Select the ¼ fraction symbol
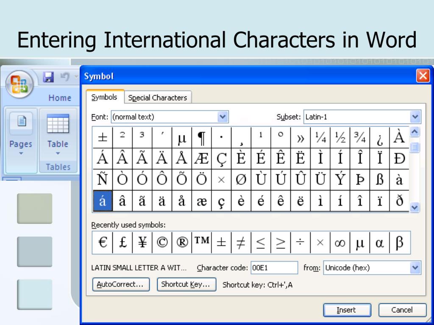This screenshot has width=434, height=325. coord(320,138)
